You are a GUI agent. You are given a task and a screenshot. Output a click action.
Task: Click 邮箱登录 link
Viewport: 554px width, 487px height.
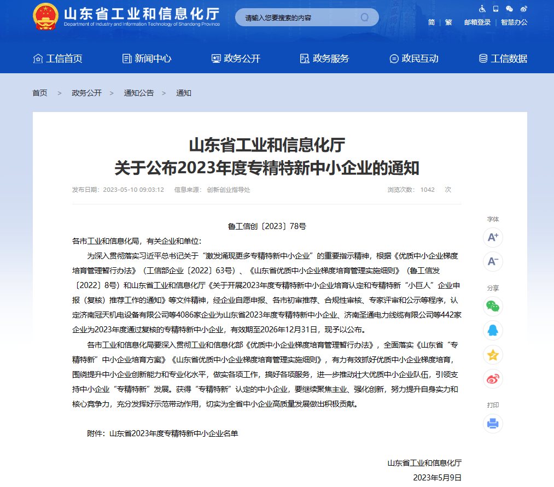tap(477, 22)
